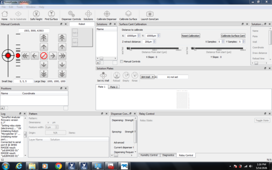Enable the Manual Controls checkbox

click(121, 61)
